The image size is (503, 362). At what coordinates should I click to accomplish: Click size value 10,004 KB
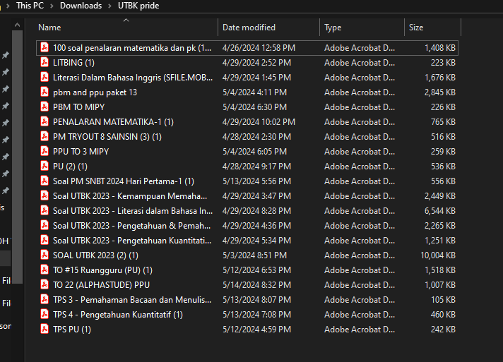tap(438, 255)
